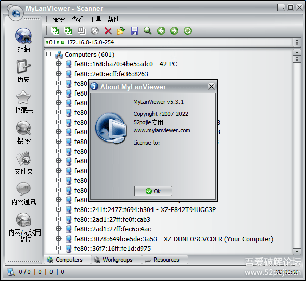Click the MyLanViewer round application logo button
The image size is (306, 281).
point(16,13)
